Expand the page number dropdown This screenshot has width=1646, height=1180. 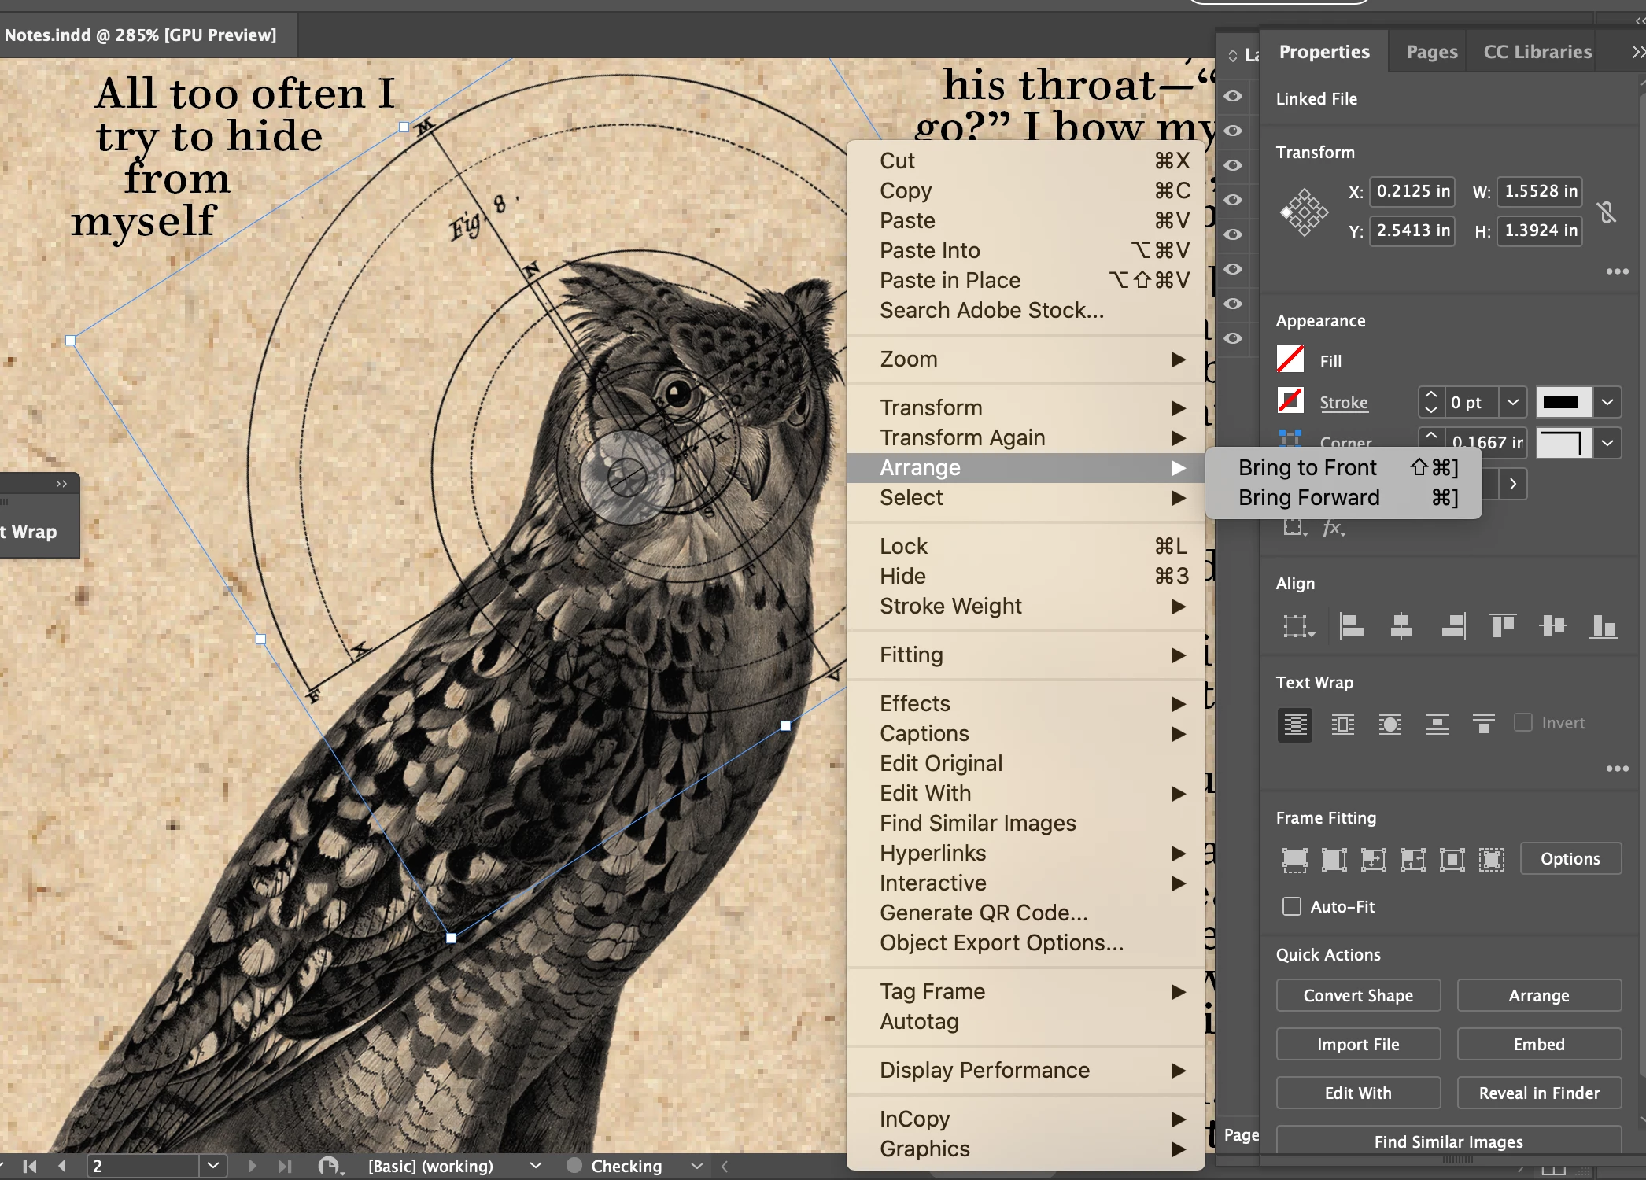[x=212, y=1165]
